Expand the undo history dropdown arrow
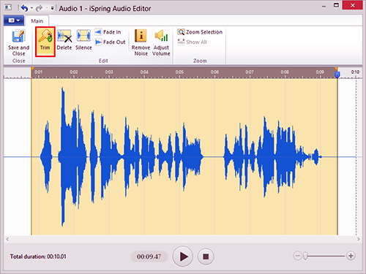 click(x=31, y=8)
